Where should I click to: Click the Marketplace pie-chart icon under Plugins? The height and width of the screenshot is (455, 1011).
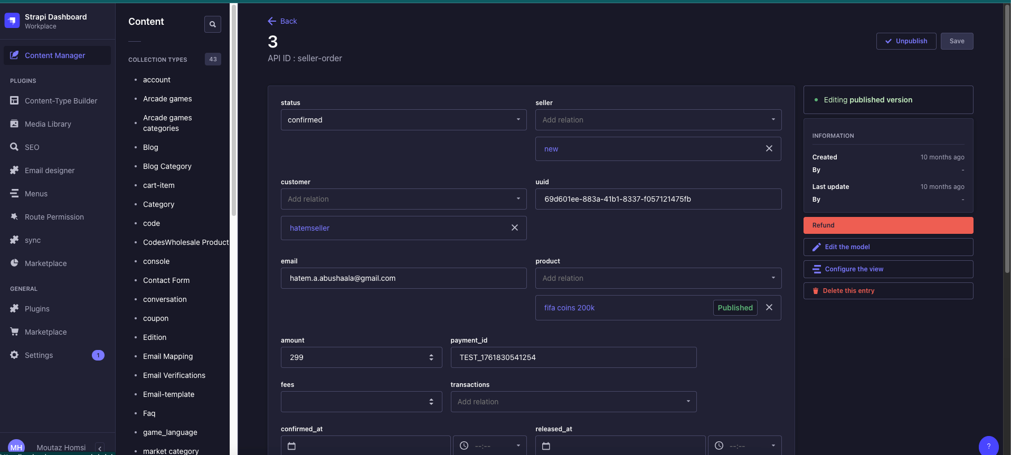click(14, 263)
